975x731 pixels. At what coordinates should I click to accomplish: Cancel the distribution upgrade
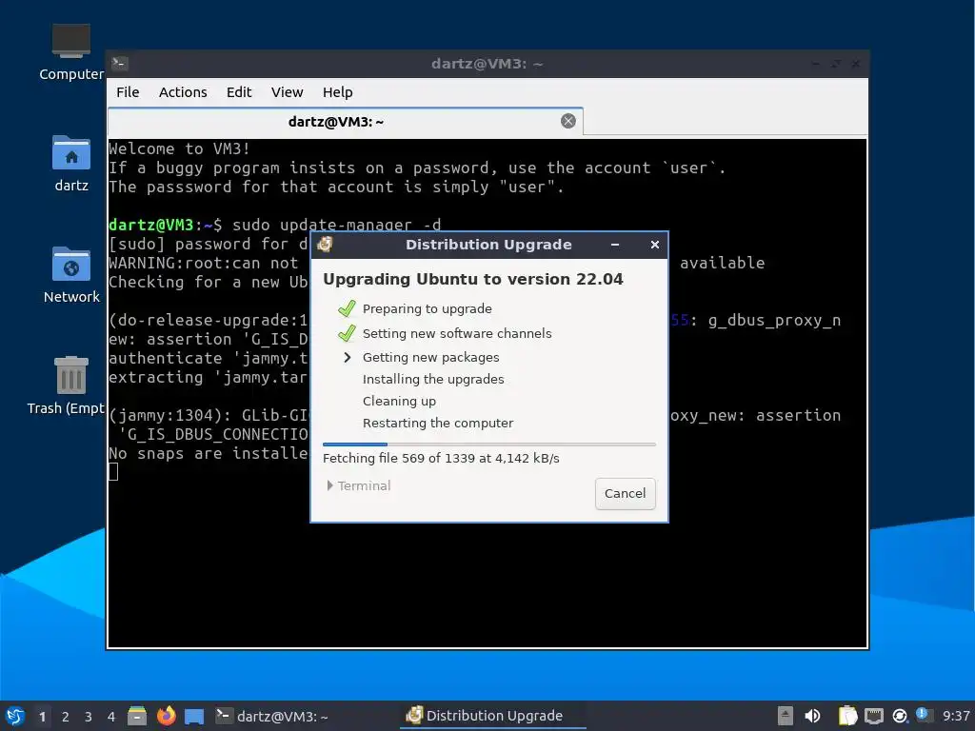coord(625,493)
